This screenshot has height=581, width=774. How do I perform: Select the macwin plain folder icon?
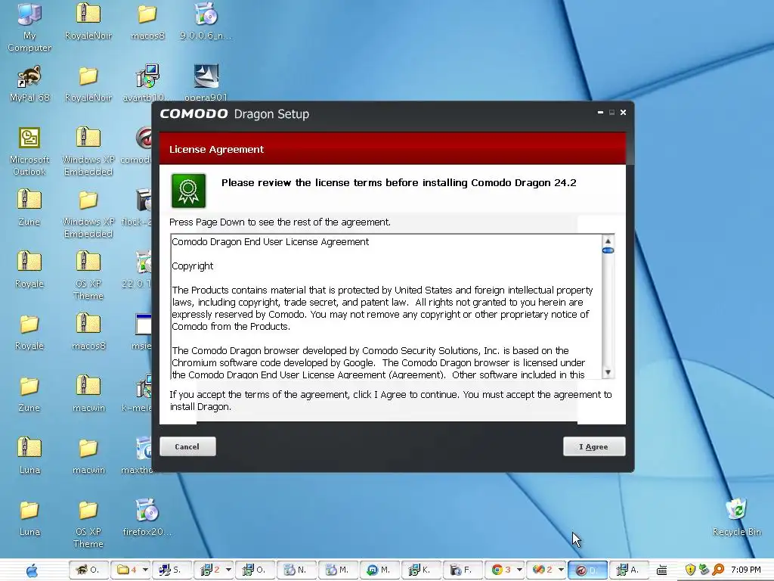click(88, 455)
